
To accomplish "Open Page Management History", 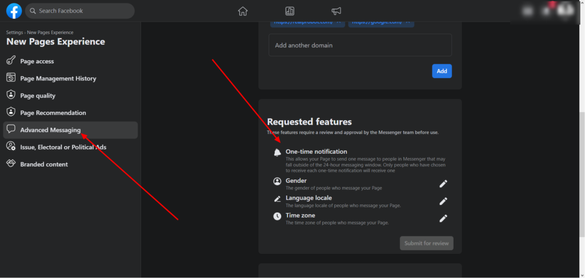I will [70, 79].
